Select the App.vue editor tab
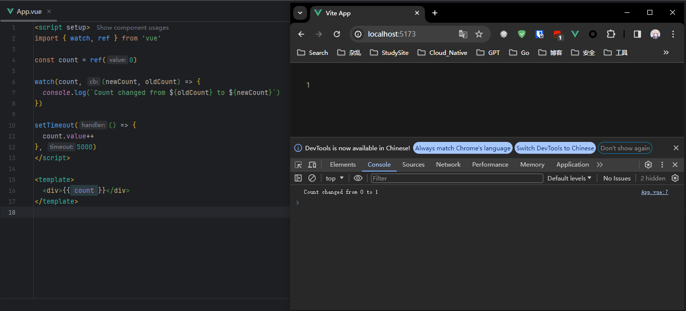This screenshot has width=686, height=311. pyautogui.click(x=29, y=11)
